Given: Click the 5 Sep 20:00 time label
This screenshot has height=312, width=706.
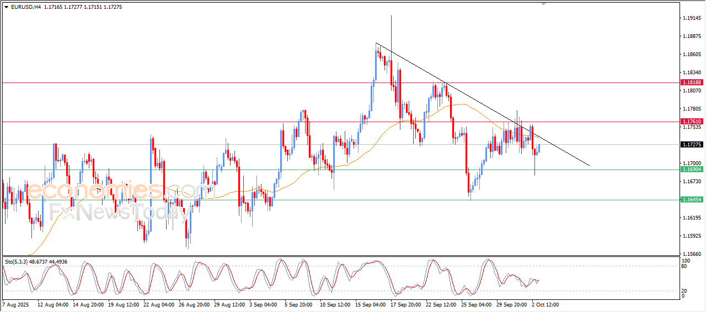Looking at the screenshot, I should tap(299, 304).
